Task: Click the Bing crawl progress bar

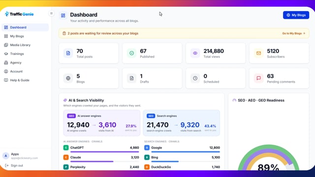Action: pyautogui.click(x=186, y=162)
